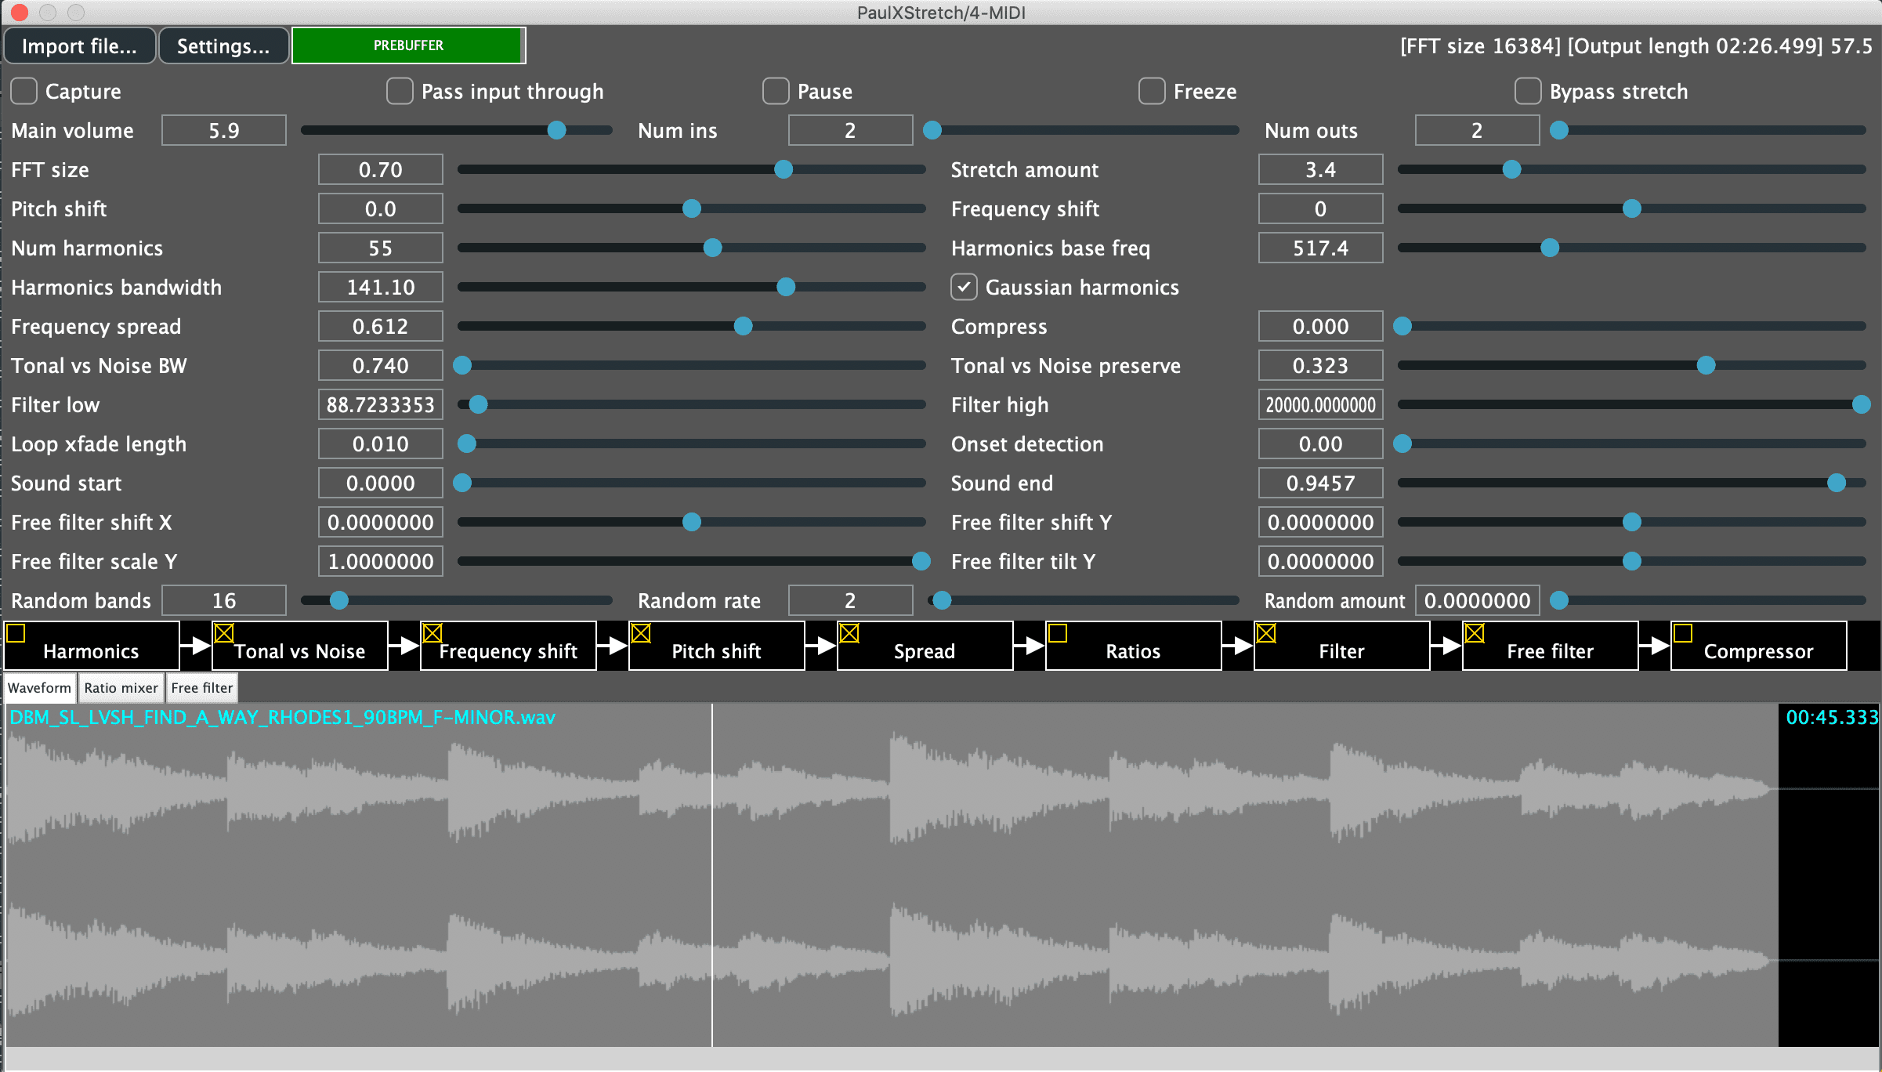
Task: Open the Free filter tab
Action: [202, 687]
